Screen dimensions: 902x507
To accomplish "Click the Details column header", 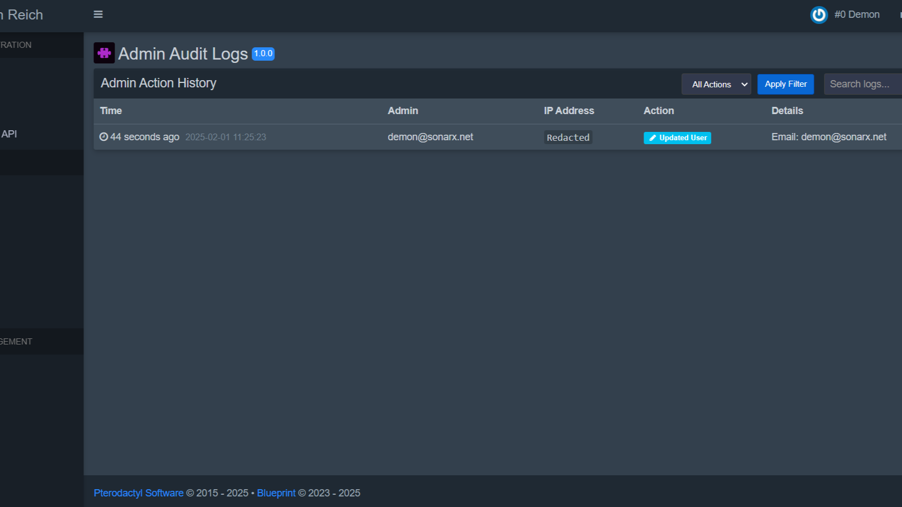I will coord(787,111).
